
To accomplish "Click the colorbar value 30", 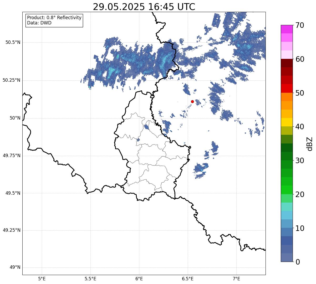I will pos(300,161).
